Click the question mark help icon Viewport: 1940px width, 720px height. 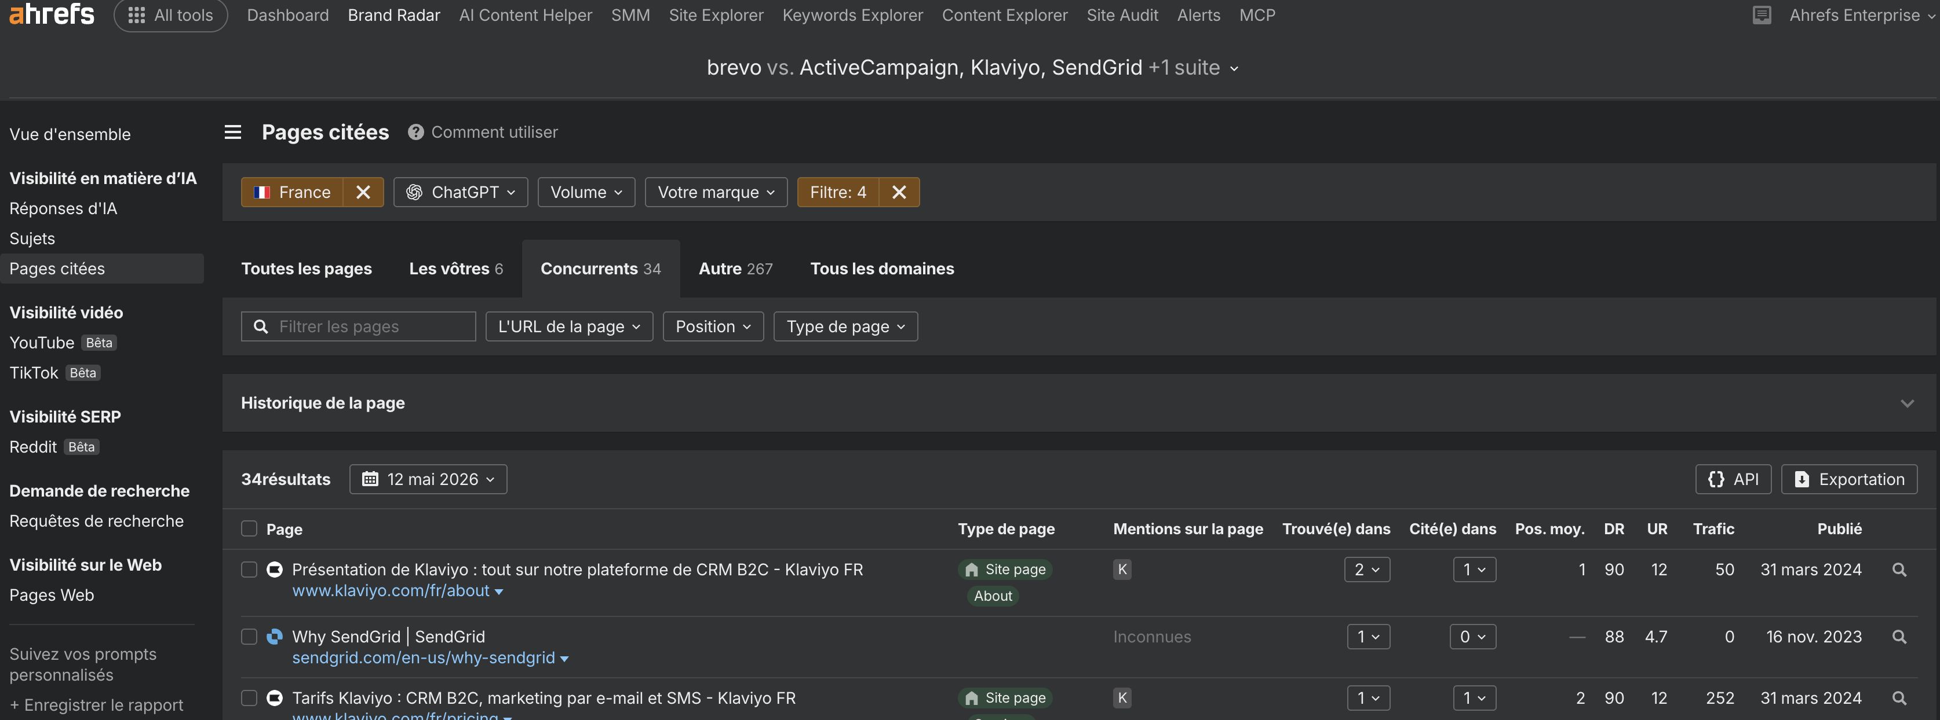click(415, 133)
